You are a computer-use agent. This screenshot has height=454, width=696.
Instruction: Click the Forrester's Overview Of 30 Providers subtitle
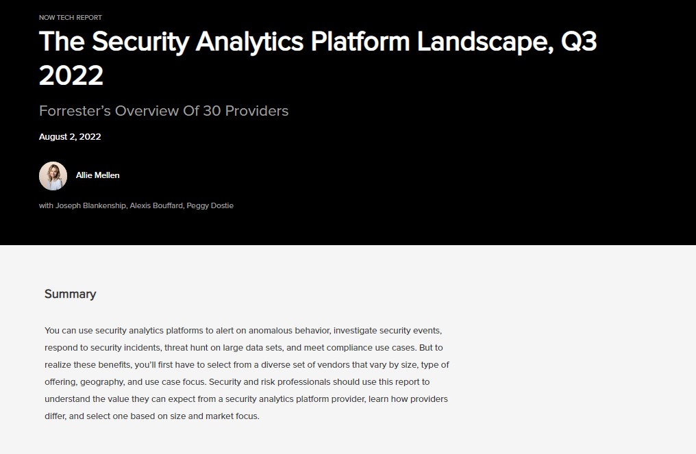[164, 110]
